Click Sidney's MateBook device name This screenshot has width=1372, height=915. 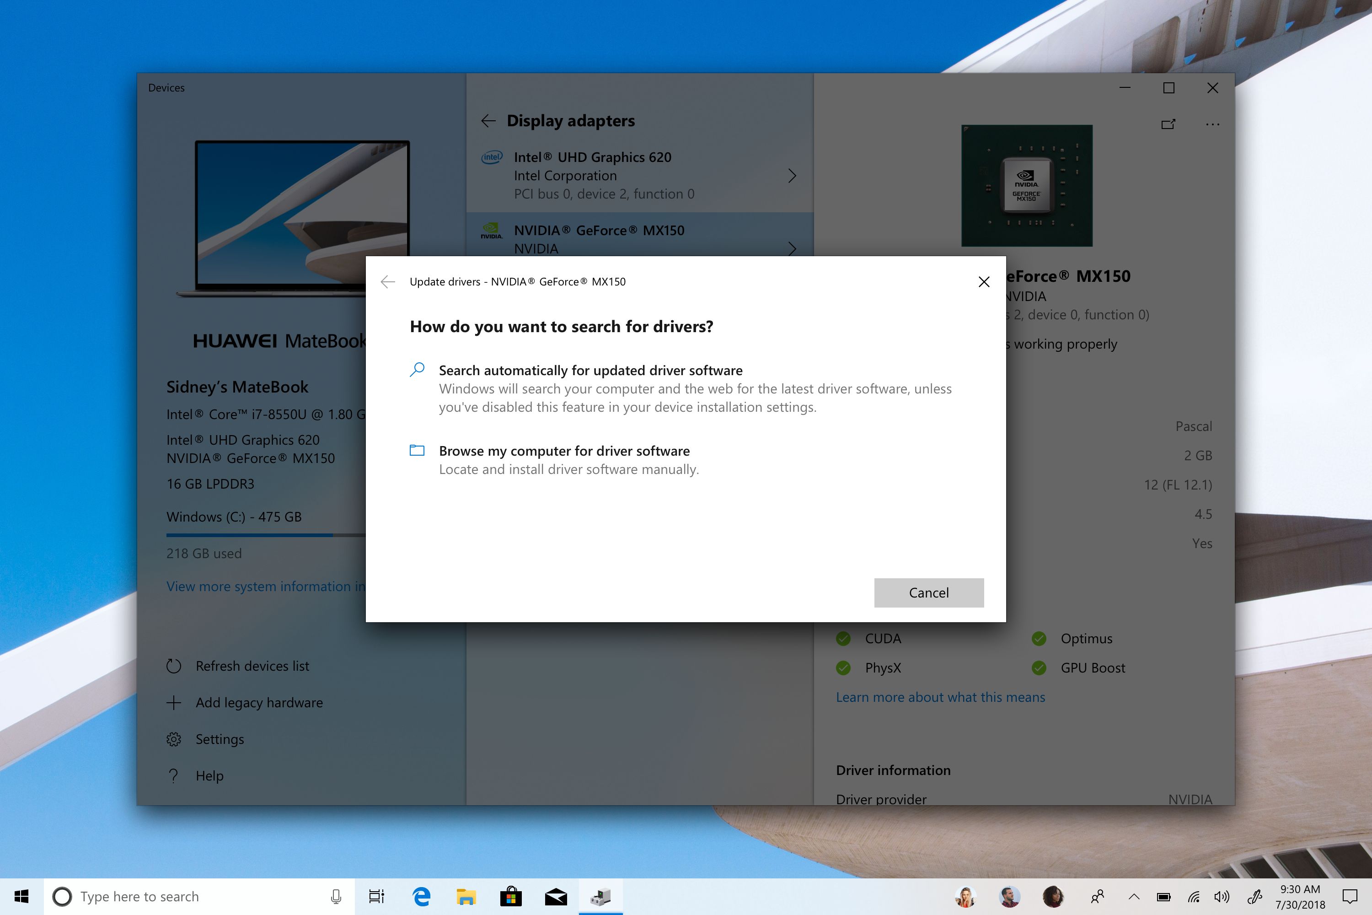(237, 387)
